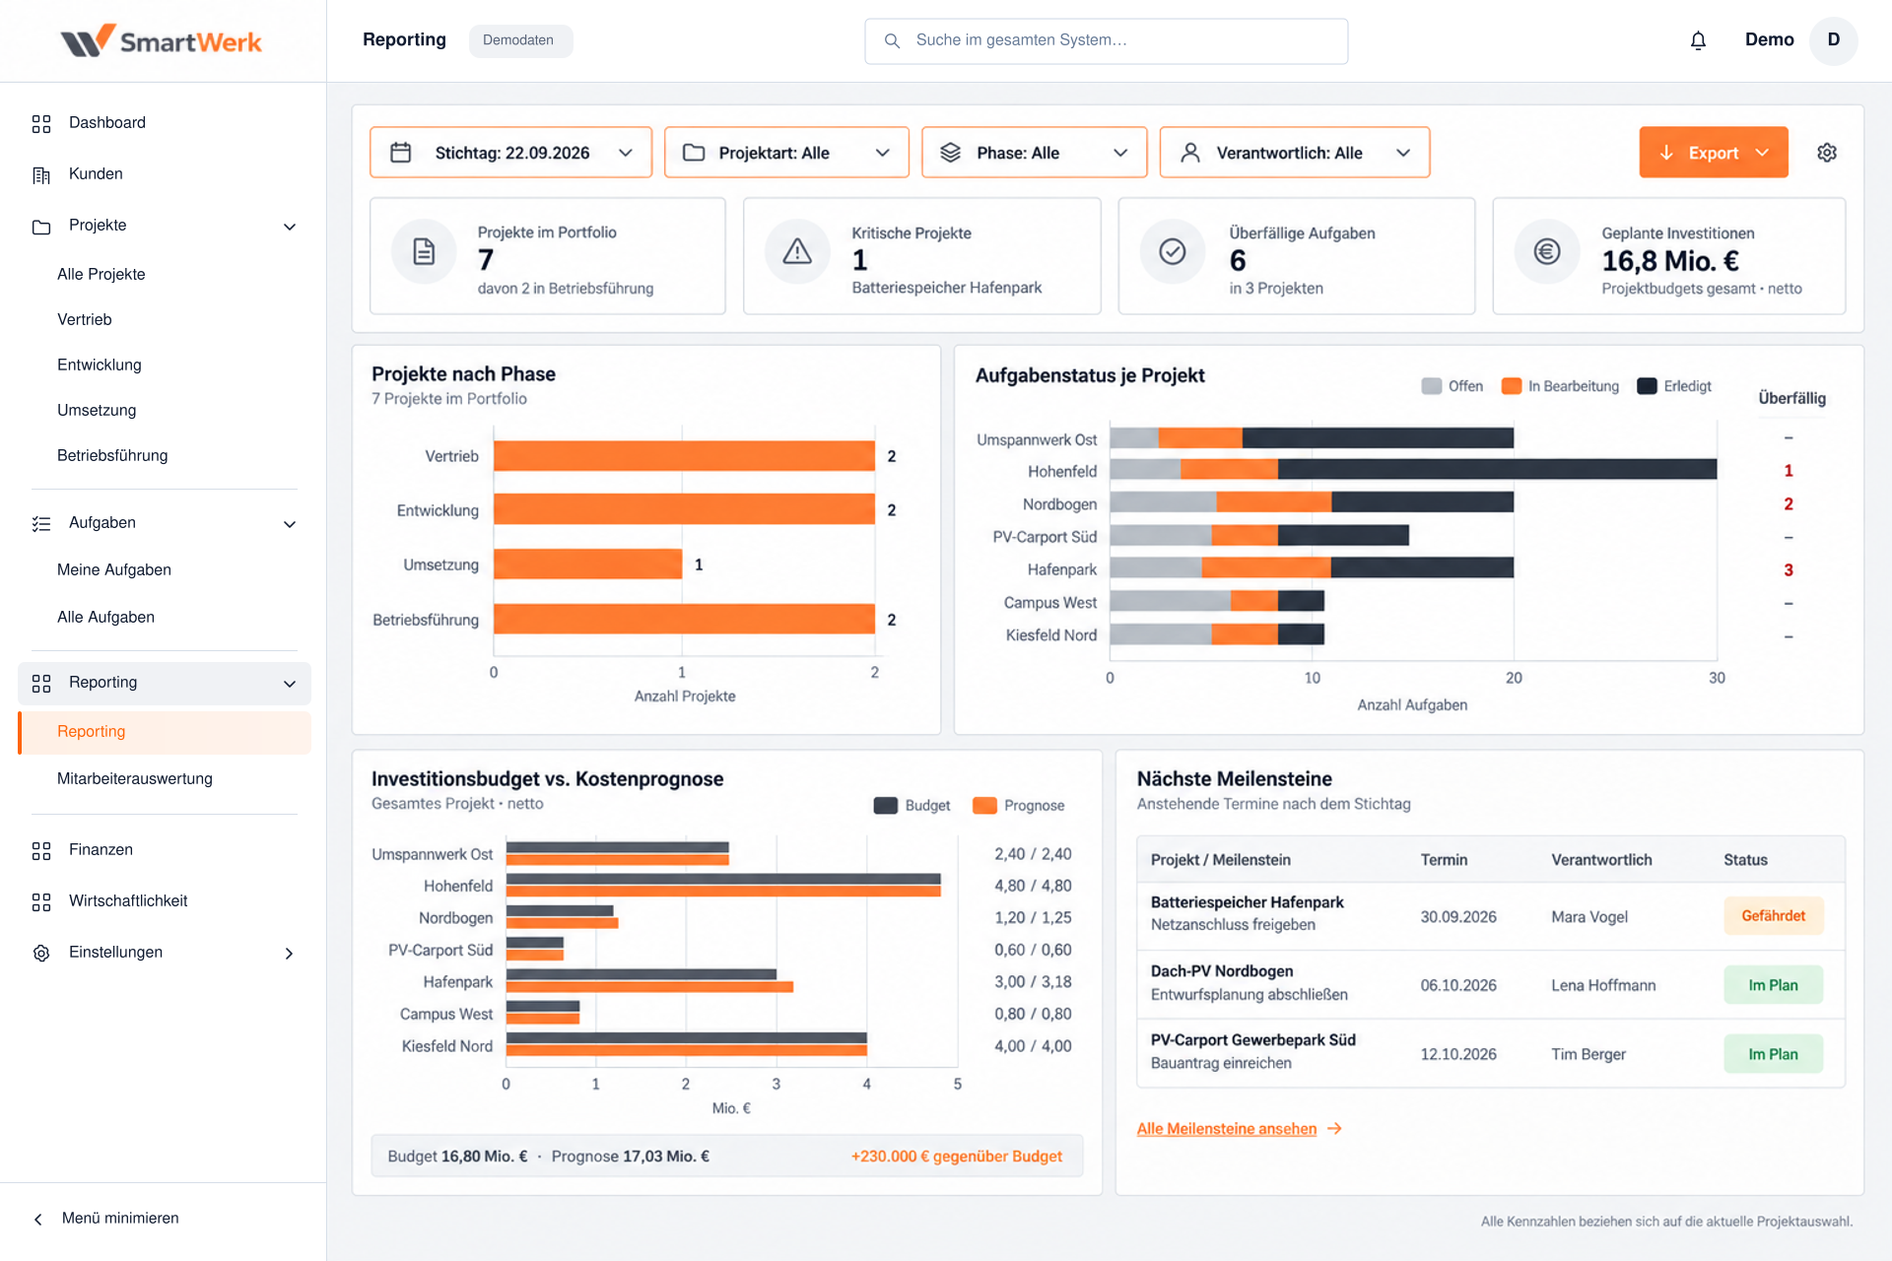Click the In Bearbeitung orange legend swatch
The height and width of the screenshot is (1261, 1892).
coord(1512,386)
